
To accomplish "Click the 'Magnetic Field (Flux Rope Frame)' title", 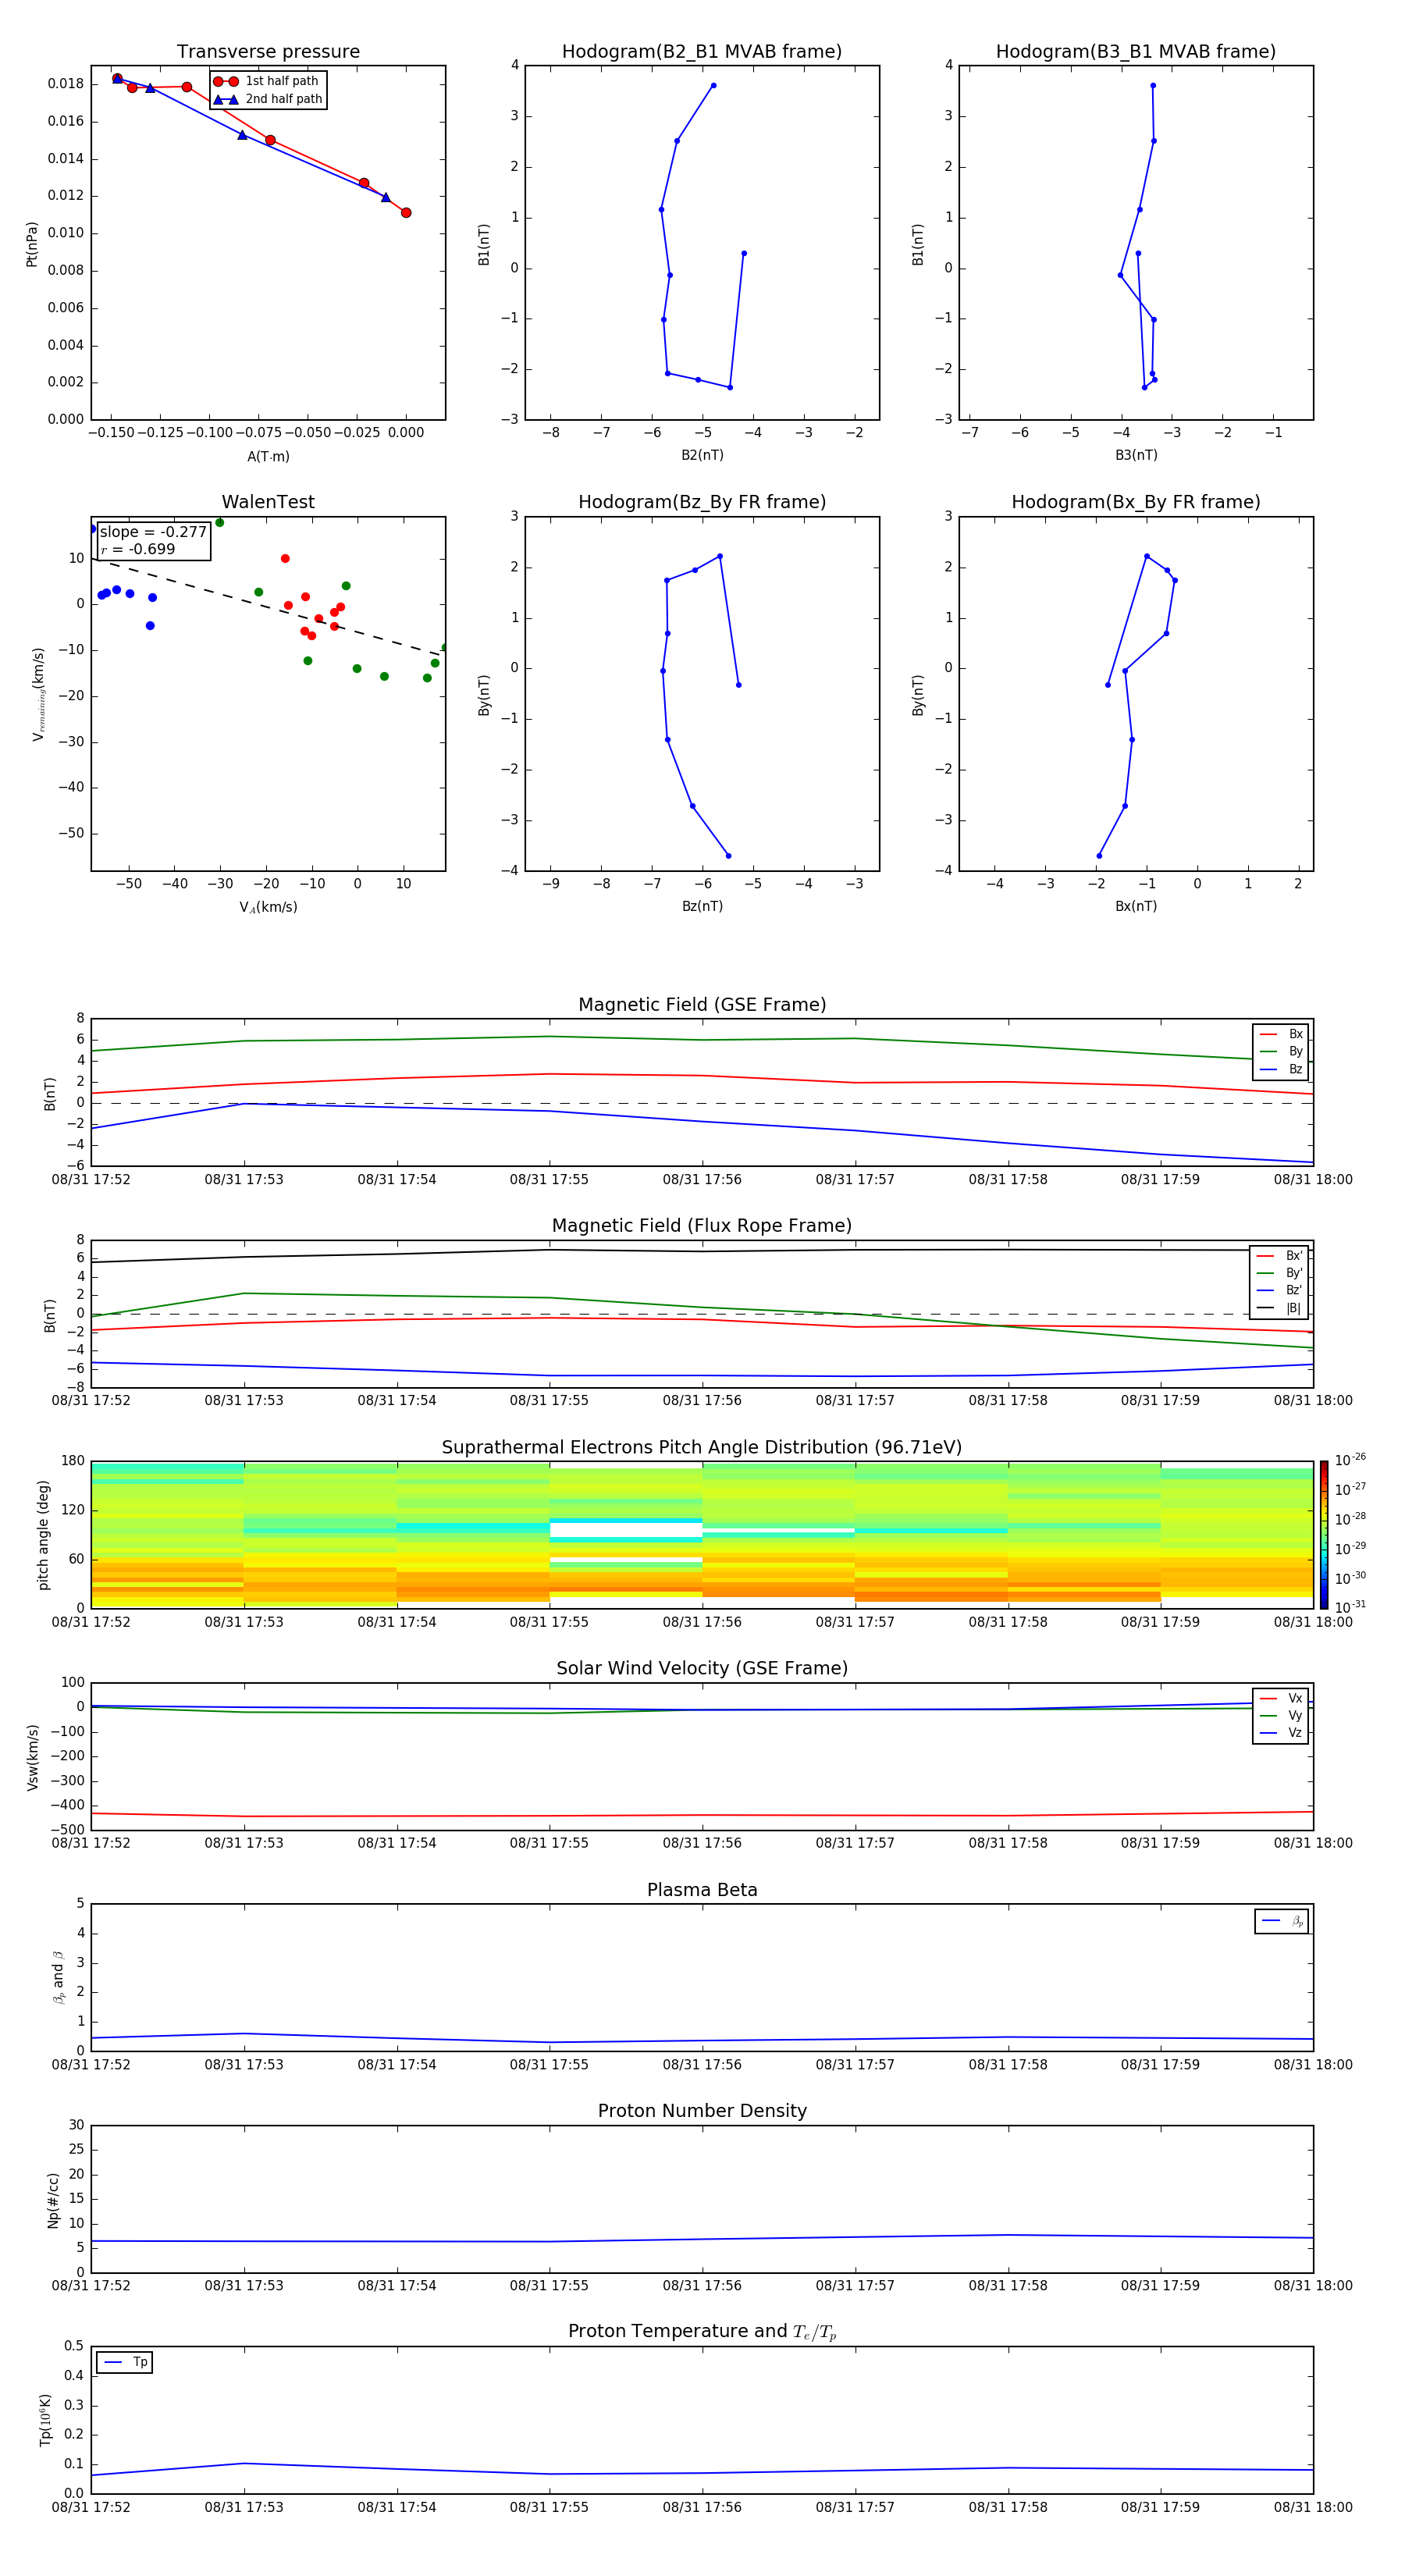I will coord(702,1226).
